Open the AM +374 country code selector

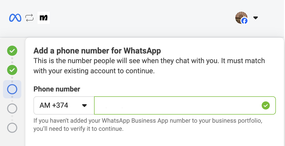64,105
